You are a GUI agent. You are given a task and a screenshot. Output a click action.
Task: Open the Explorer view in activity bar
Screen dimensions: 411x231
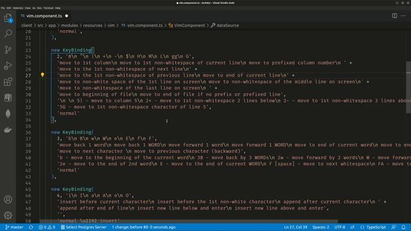click(x=8, y=18)
